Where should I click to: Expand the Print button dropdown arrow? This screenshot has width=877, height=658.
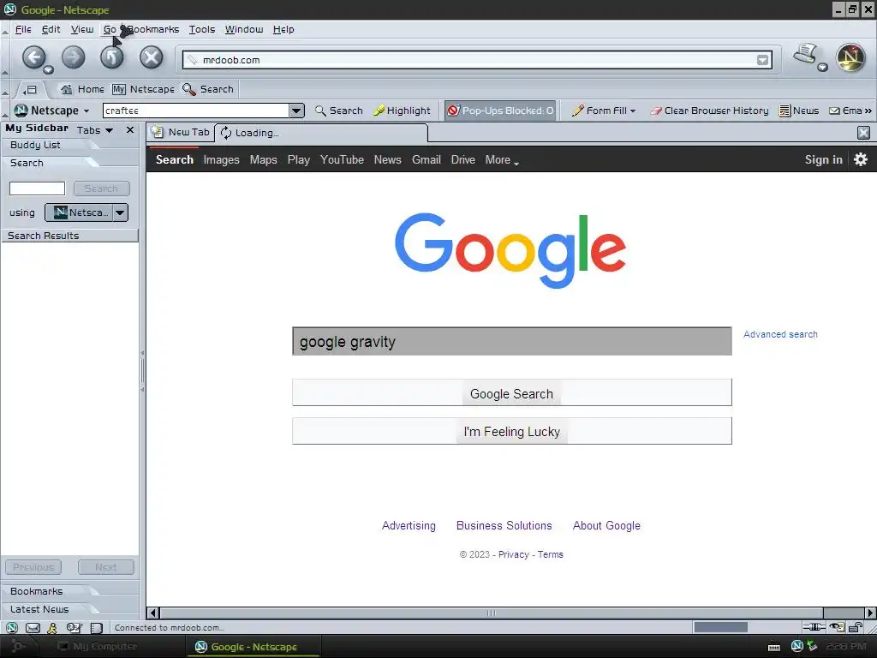coord(822,67)
